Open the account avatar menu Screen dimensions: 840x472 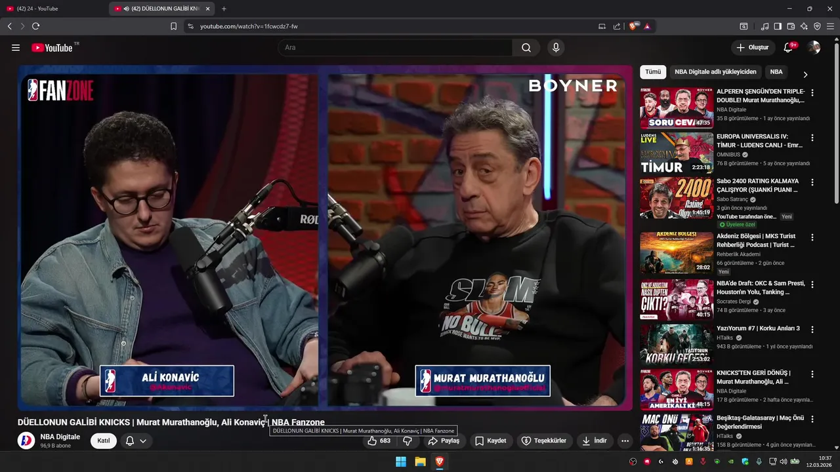coord(814,48)
